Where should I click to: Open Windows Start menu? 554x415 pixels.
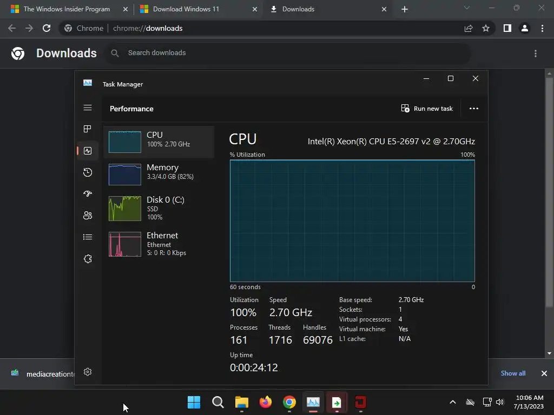pos(194,402)
